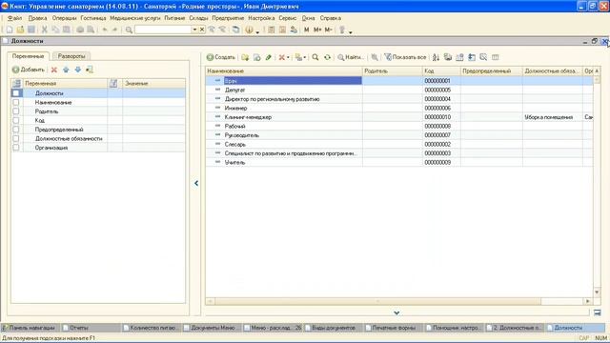Click inside the toolbar search input field

[163, 30]
